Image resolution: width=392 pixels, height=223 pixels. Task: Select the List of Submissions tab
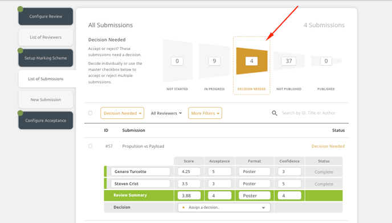click(x=47, y=79)
